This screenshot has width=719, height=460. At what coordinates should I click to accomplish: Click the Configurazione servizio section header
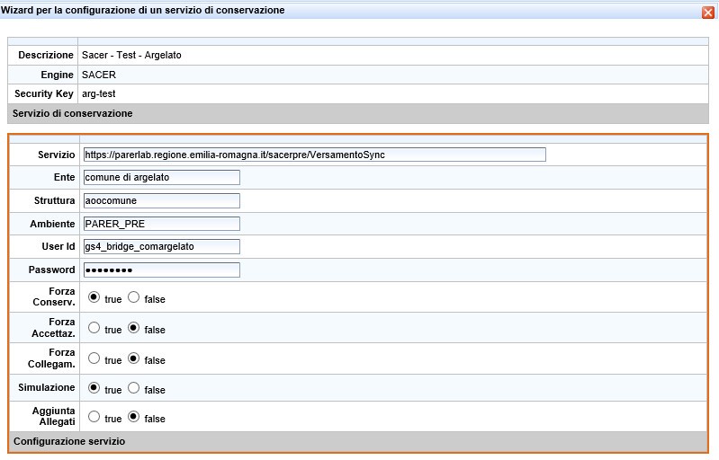pos(69,441)
